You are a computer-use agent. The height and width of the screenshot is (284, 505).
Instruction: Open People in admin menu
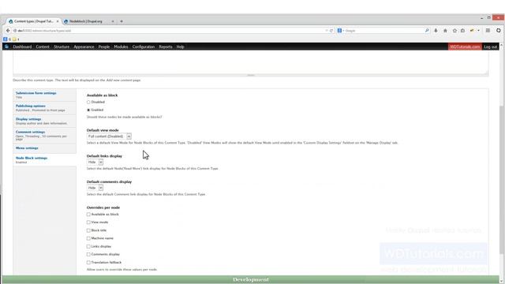click(x=104, y=47)
